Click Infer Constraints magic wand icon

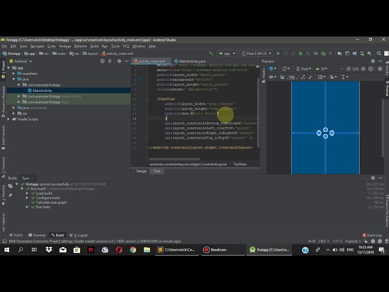[x=311, y=77]
